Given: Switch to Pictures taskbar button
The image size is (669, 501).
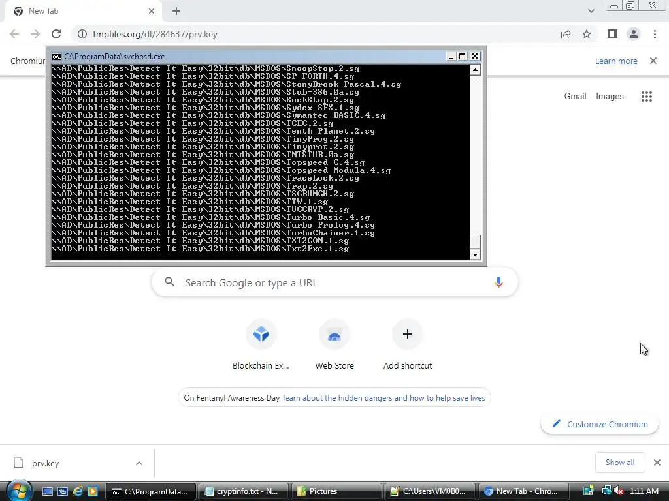Looking at the screenshot, I should 336,491.
